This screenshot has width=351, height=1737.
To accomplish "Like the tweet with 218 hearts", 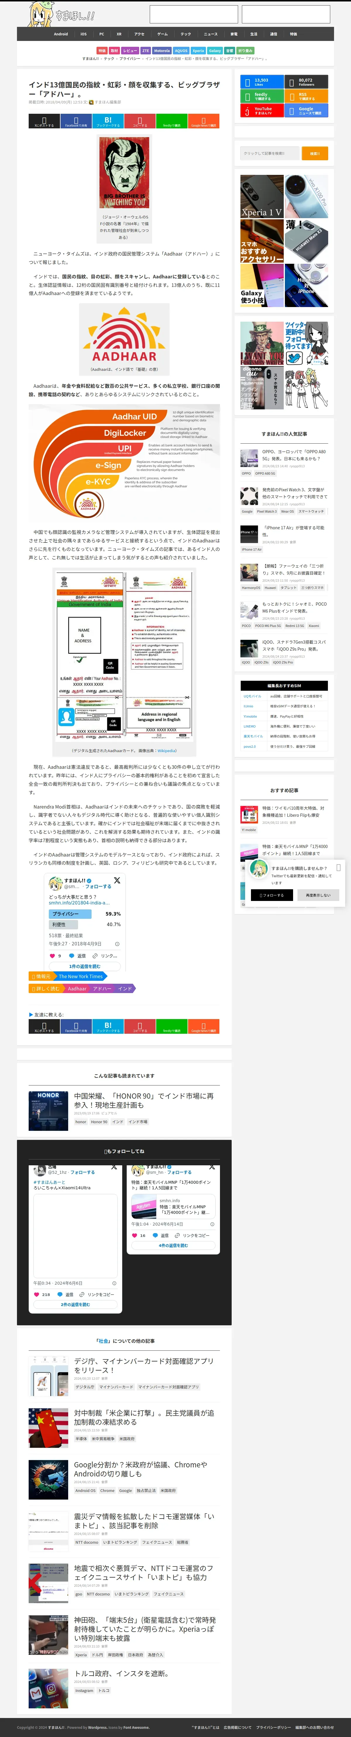I will click(37, 1294).
